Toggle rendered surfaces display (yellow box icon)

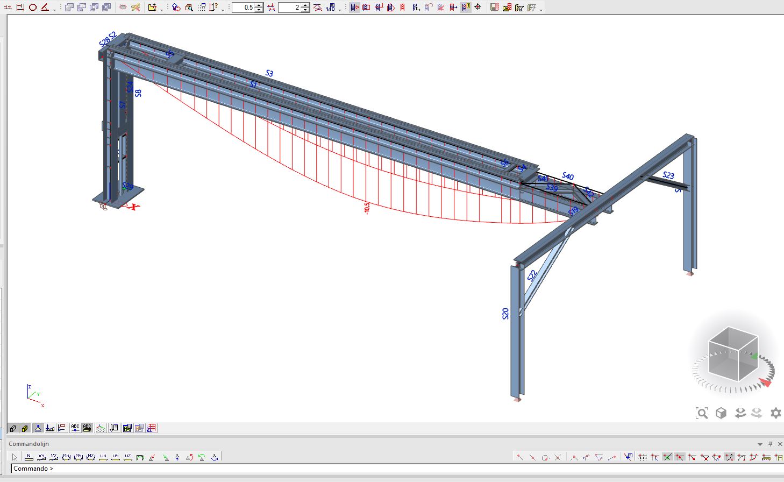pyautogui.click(x=25, y=428)
